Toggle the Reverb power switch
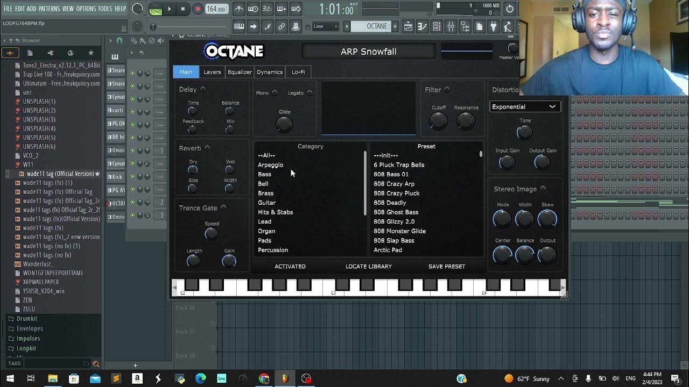 pyautogui.click(x=207, y=148)
